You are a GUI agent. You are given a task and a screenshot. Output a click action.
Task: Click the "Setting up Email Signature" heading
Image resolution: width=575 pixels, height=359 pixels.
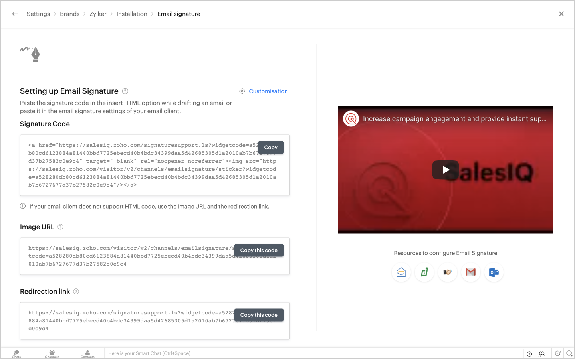[69, 91]
